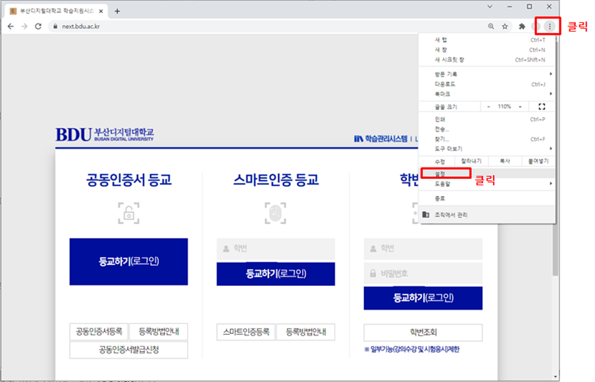Click the building icon for 조직에서 관리
Image resolution: width=595 pixels, height=382 pixels.
pos(426,214)
